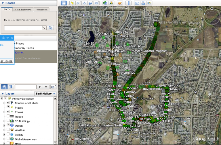Collapse the Layers panel triangle
Viewport: 221px width, 145px height.
point(3,94)
